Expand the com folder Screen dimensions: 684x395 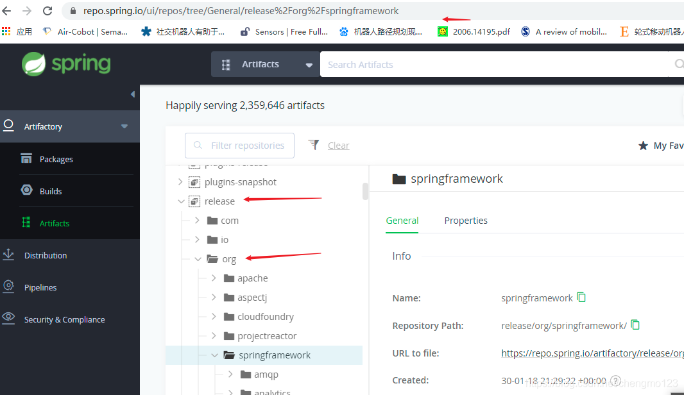coord(197,220)
